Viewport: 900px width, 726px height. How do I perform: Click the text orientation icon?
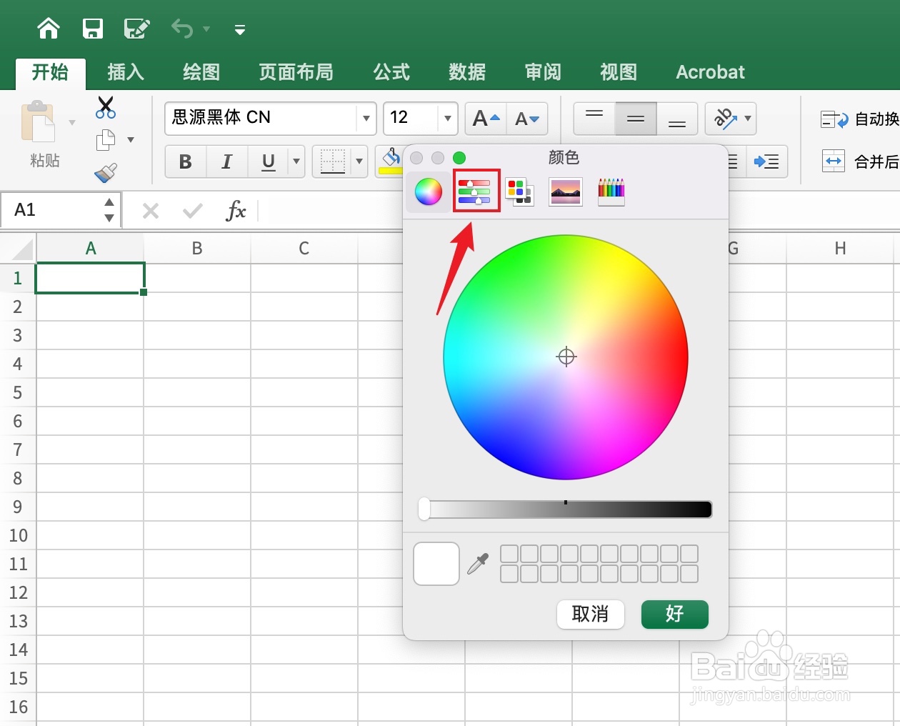[725, 119]
